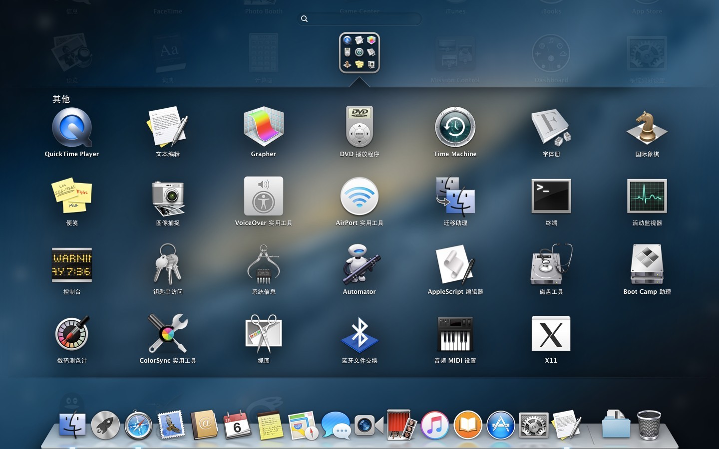Open 钥匙串访问 keychain app
This screenshot has width=719, height=449.
click(x=168, y=264)
